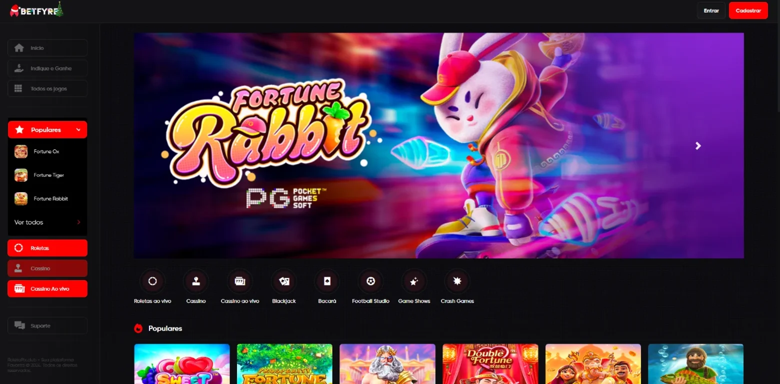This screenshot has width=780, height=384.
Task: Go to the next banner slide
Action: coord(698,146)
